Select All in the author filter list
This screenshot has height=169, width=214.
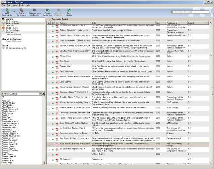(x=3, y=97)
